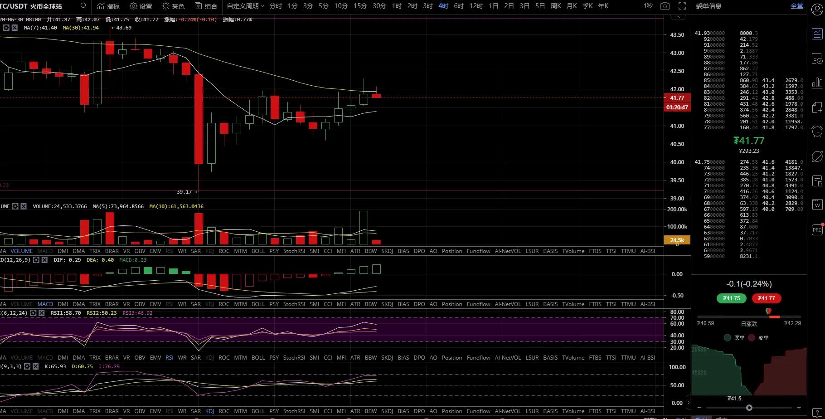This screenshot has width=825, height=419.
Task: Close the MACD indicator panel
Action: coord(44,260)
